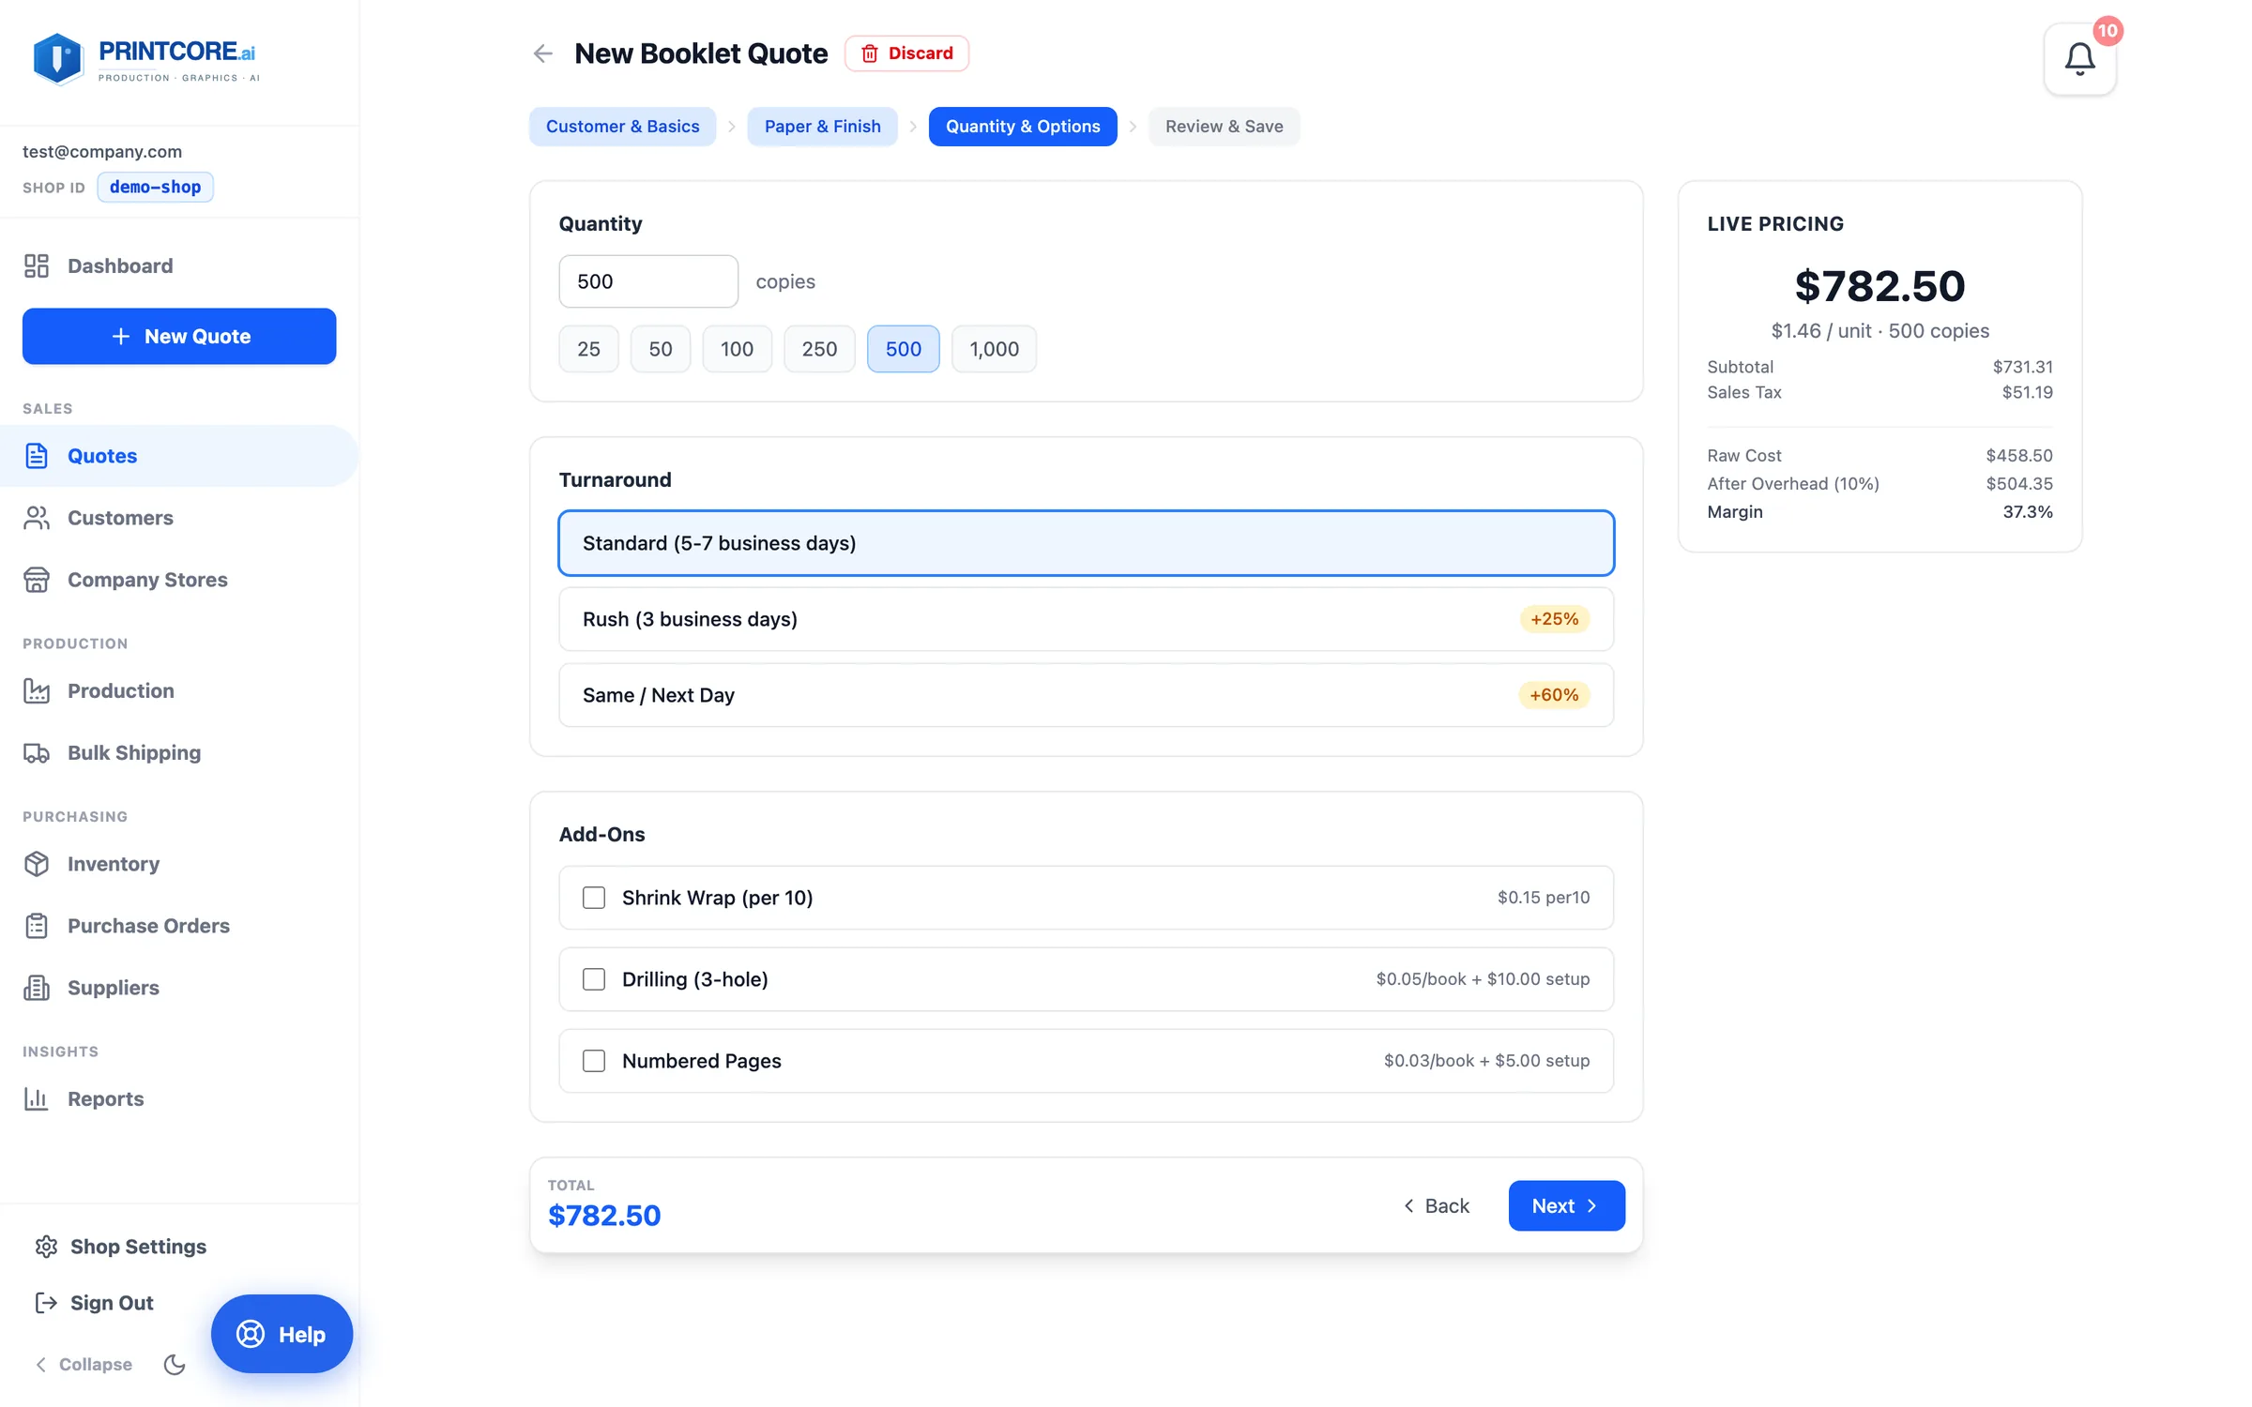The width and height of the screenshot is (2252, 1407).
Task: Open Shop Settings gear icon
Action: click(x=46, y=1246)
